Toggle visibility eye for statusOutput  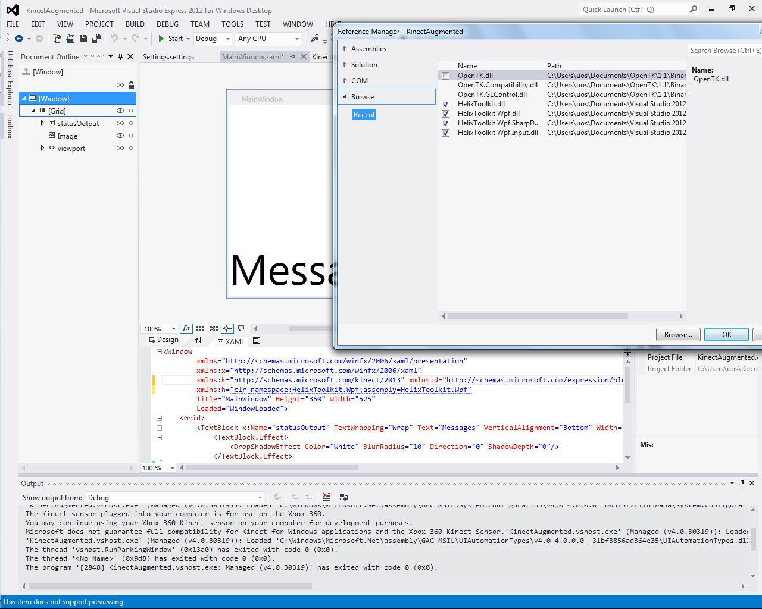(x=120, y=123)
